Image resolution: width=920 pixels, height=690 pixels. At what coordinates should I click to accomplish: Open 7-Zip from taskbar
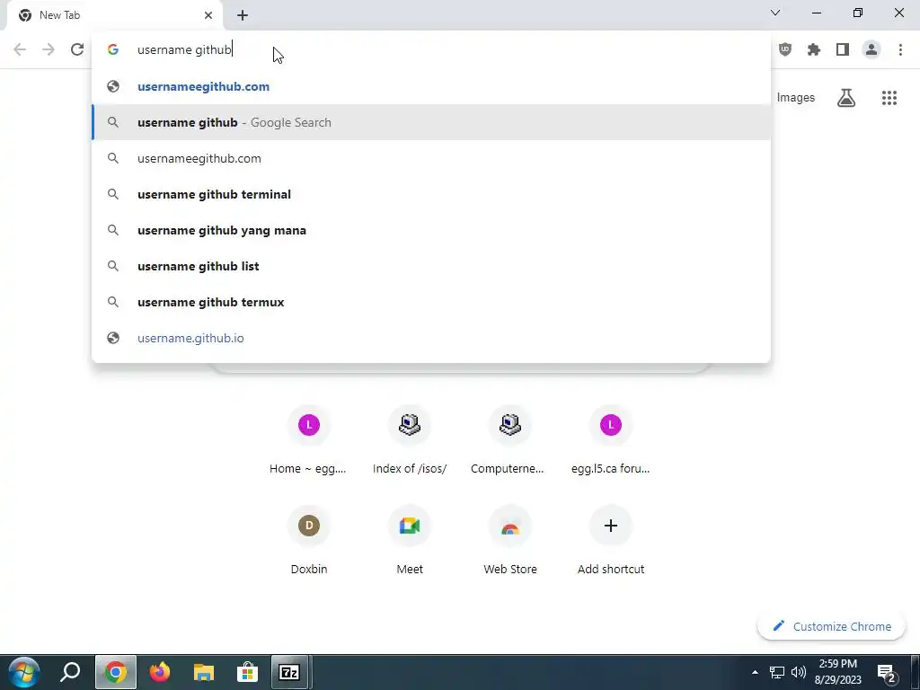(x=289, y=672)
